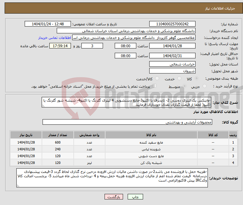Click the resize handle of buyer notes area
Viewport: 243px width, 205px height.
tap(18, 186)
